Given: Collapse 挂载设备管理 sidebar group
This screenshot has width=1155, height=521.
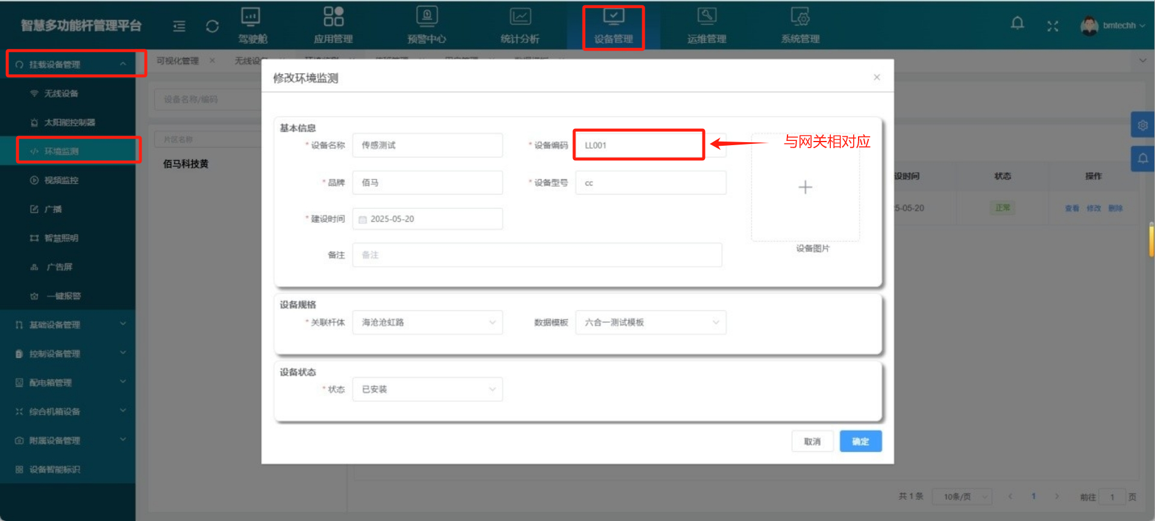Looking at the screenshot, I should coord(70,64).
